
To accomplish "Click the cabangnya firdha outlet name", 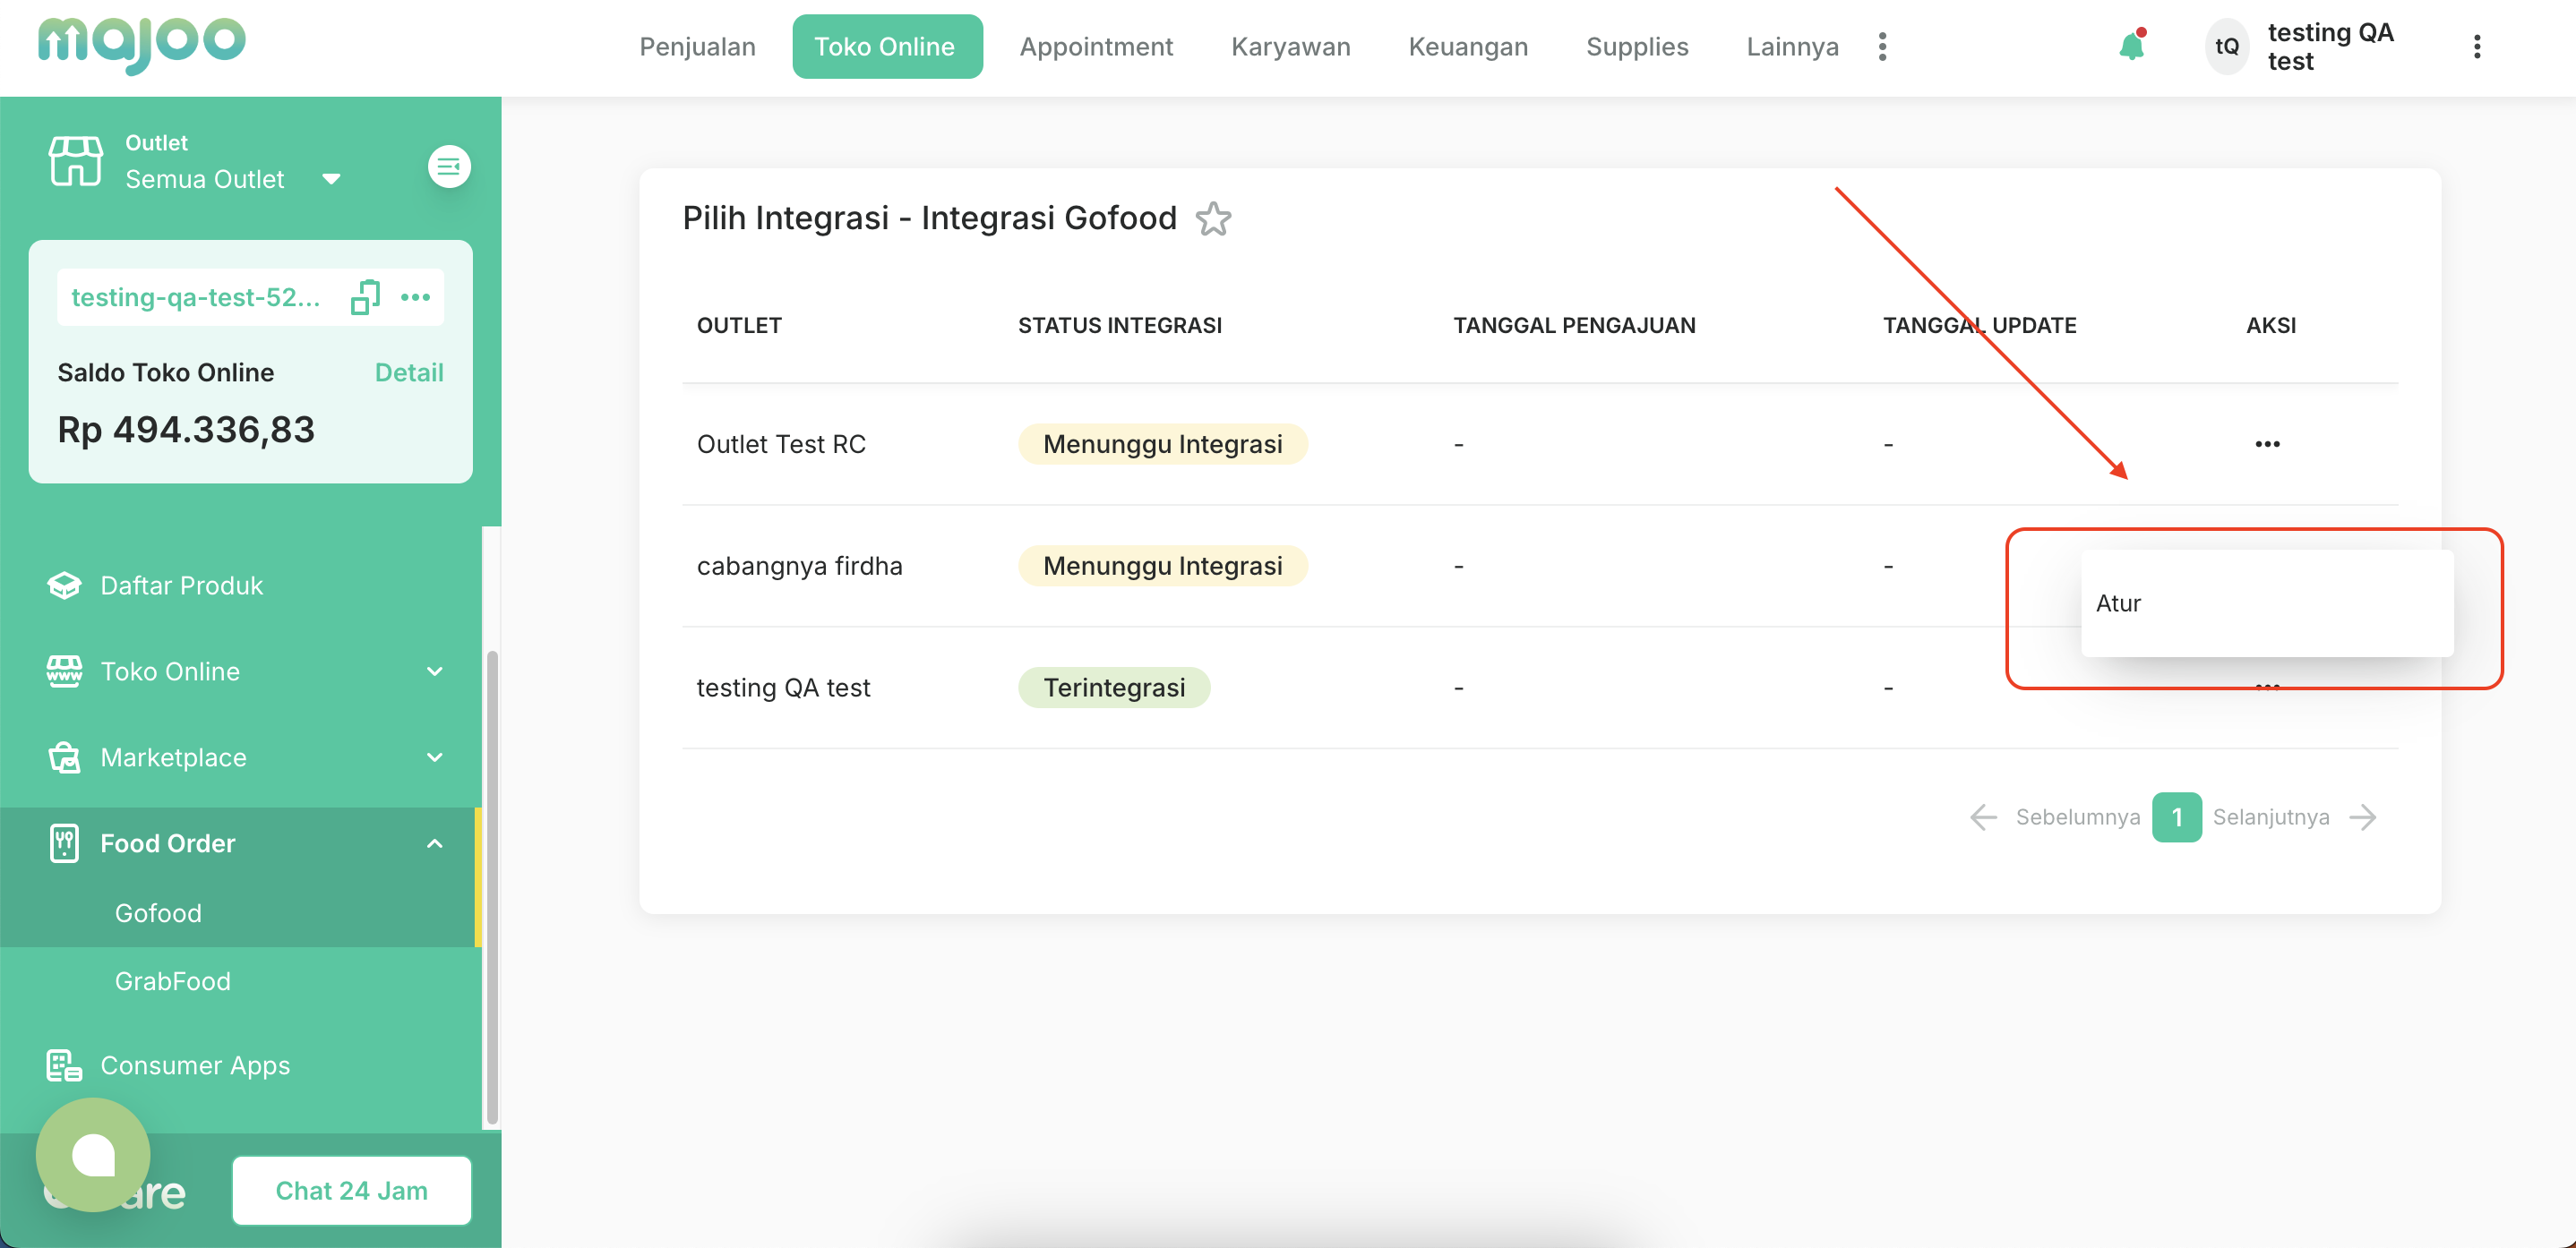I will point(799,566).
